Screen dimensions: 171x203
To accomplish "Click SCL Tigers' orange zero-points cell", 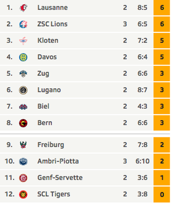I will 162,194.
